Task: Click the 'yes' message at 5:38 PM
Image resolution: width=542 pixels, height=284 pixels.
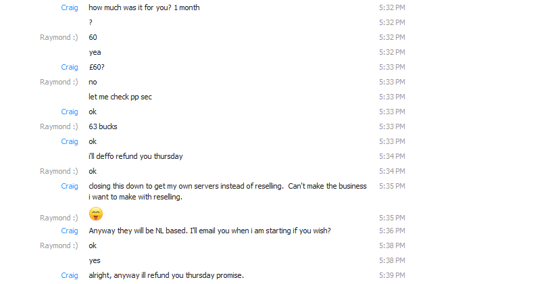Action: [x=95, y=260]
